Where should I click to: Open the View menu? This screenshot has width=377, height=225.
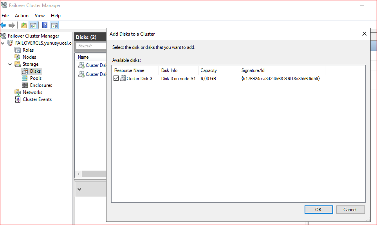(x=40, y=16)
